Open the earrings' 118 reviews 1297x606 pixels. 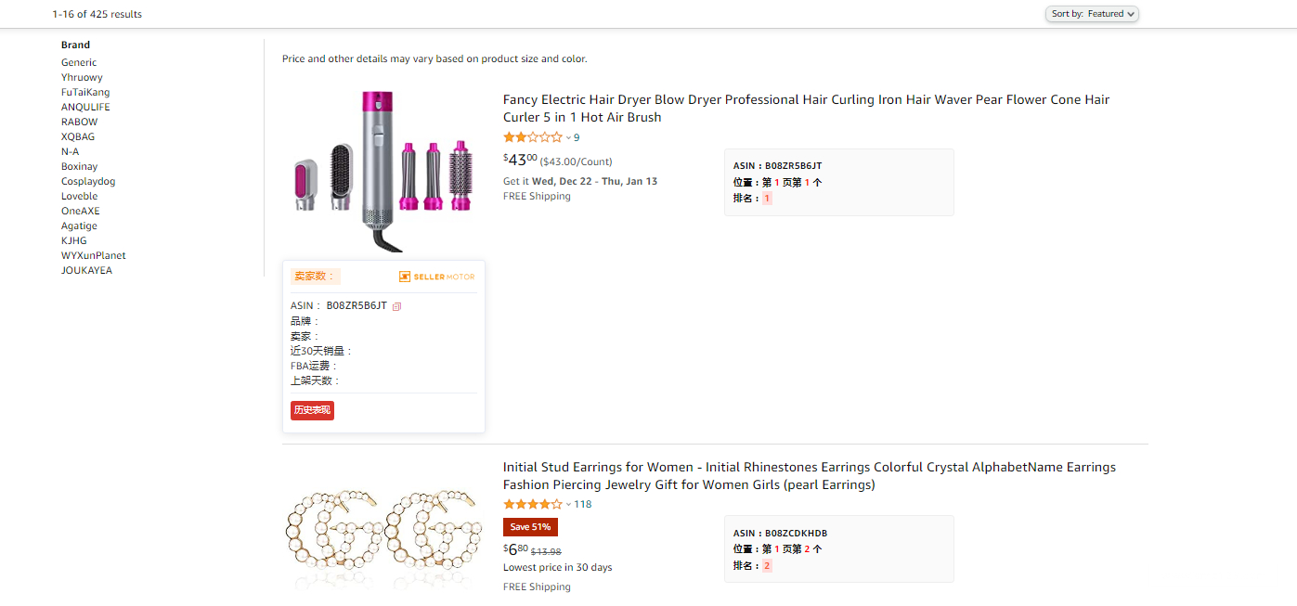pyautogui.click(x=582, y=505)
